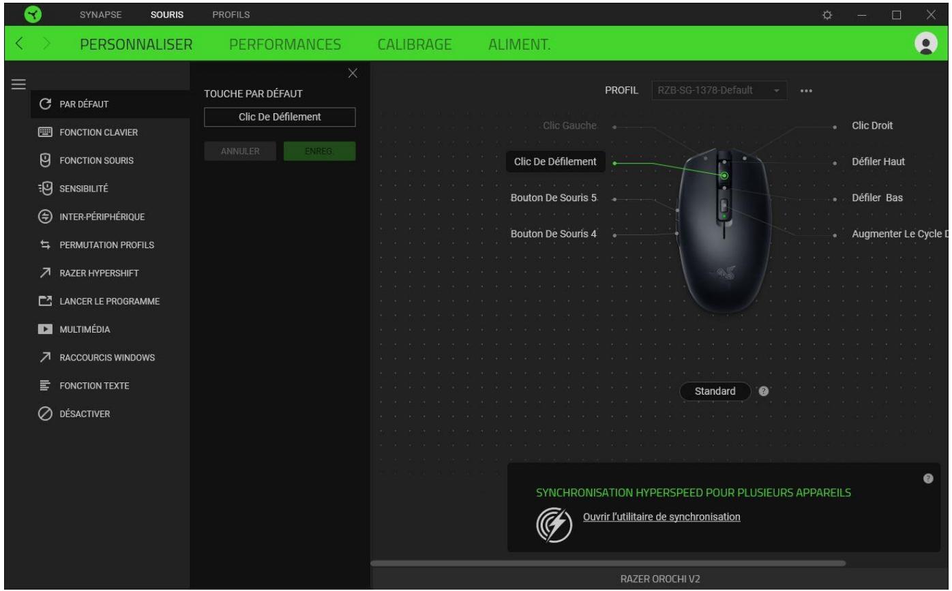Click the Razer Orochi V2 device label
The height and width of the screenshot is (591, 952).
tap(659, 579)
